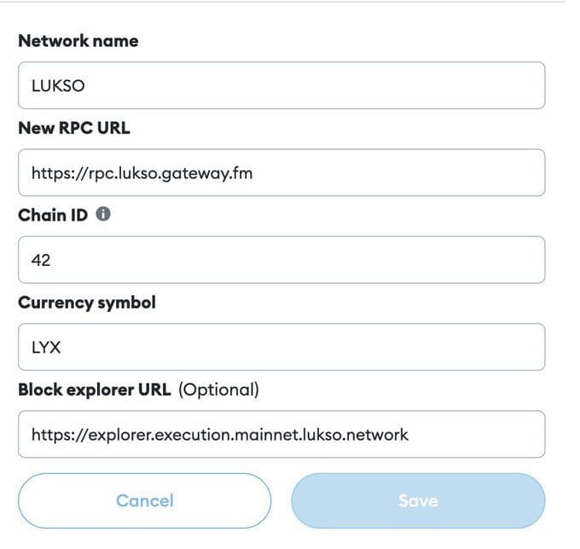Viewport: 580px width, 549px height.
Task: Click the number 42 in Chain ID
Action: tap(41, 261)
